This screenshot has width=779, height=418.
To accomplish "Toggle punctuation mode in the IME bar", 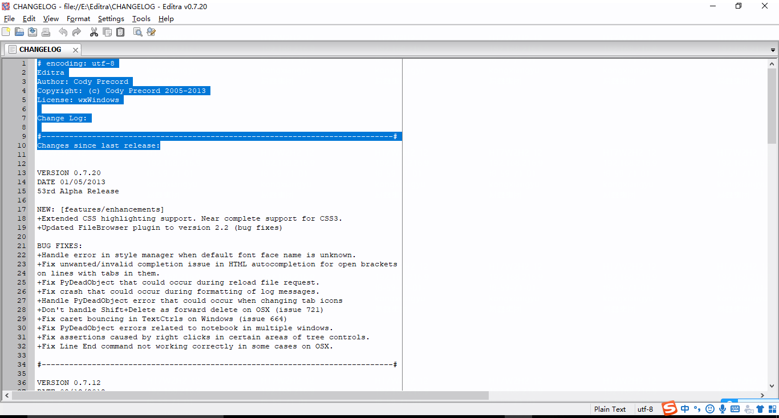I will pyautogui.click(x=697, y=409).
